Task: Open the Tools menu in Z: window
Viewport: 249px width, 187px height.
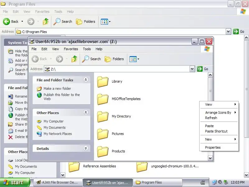Action: 87,49
